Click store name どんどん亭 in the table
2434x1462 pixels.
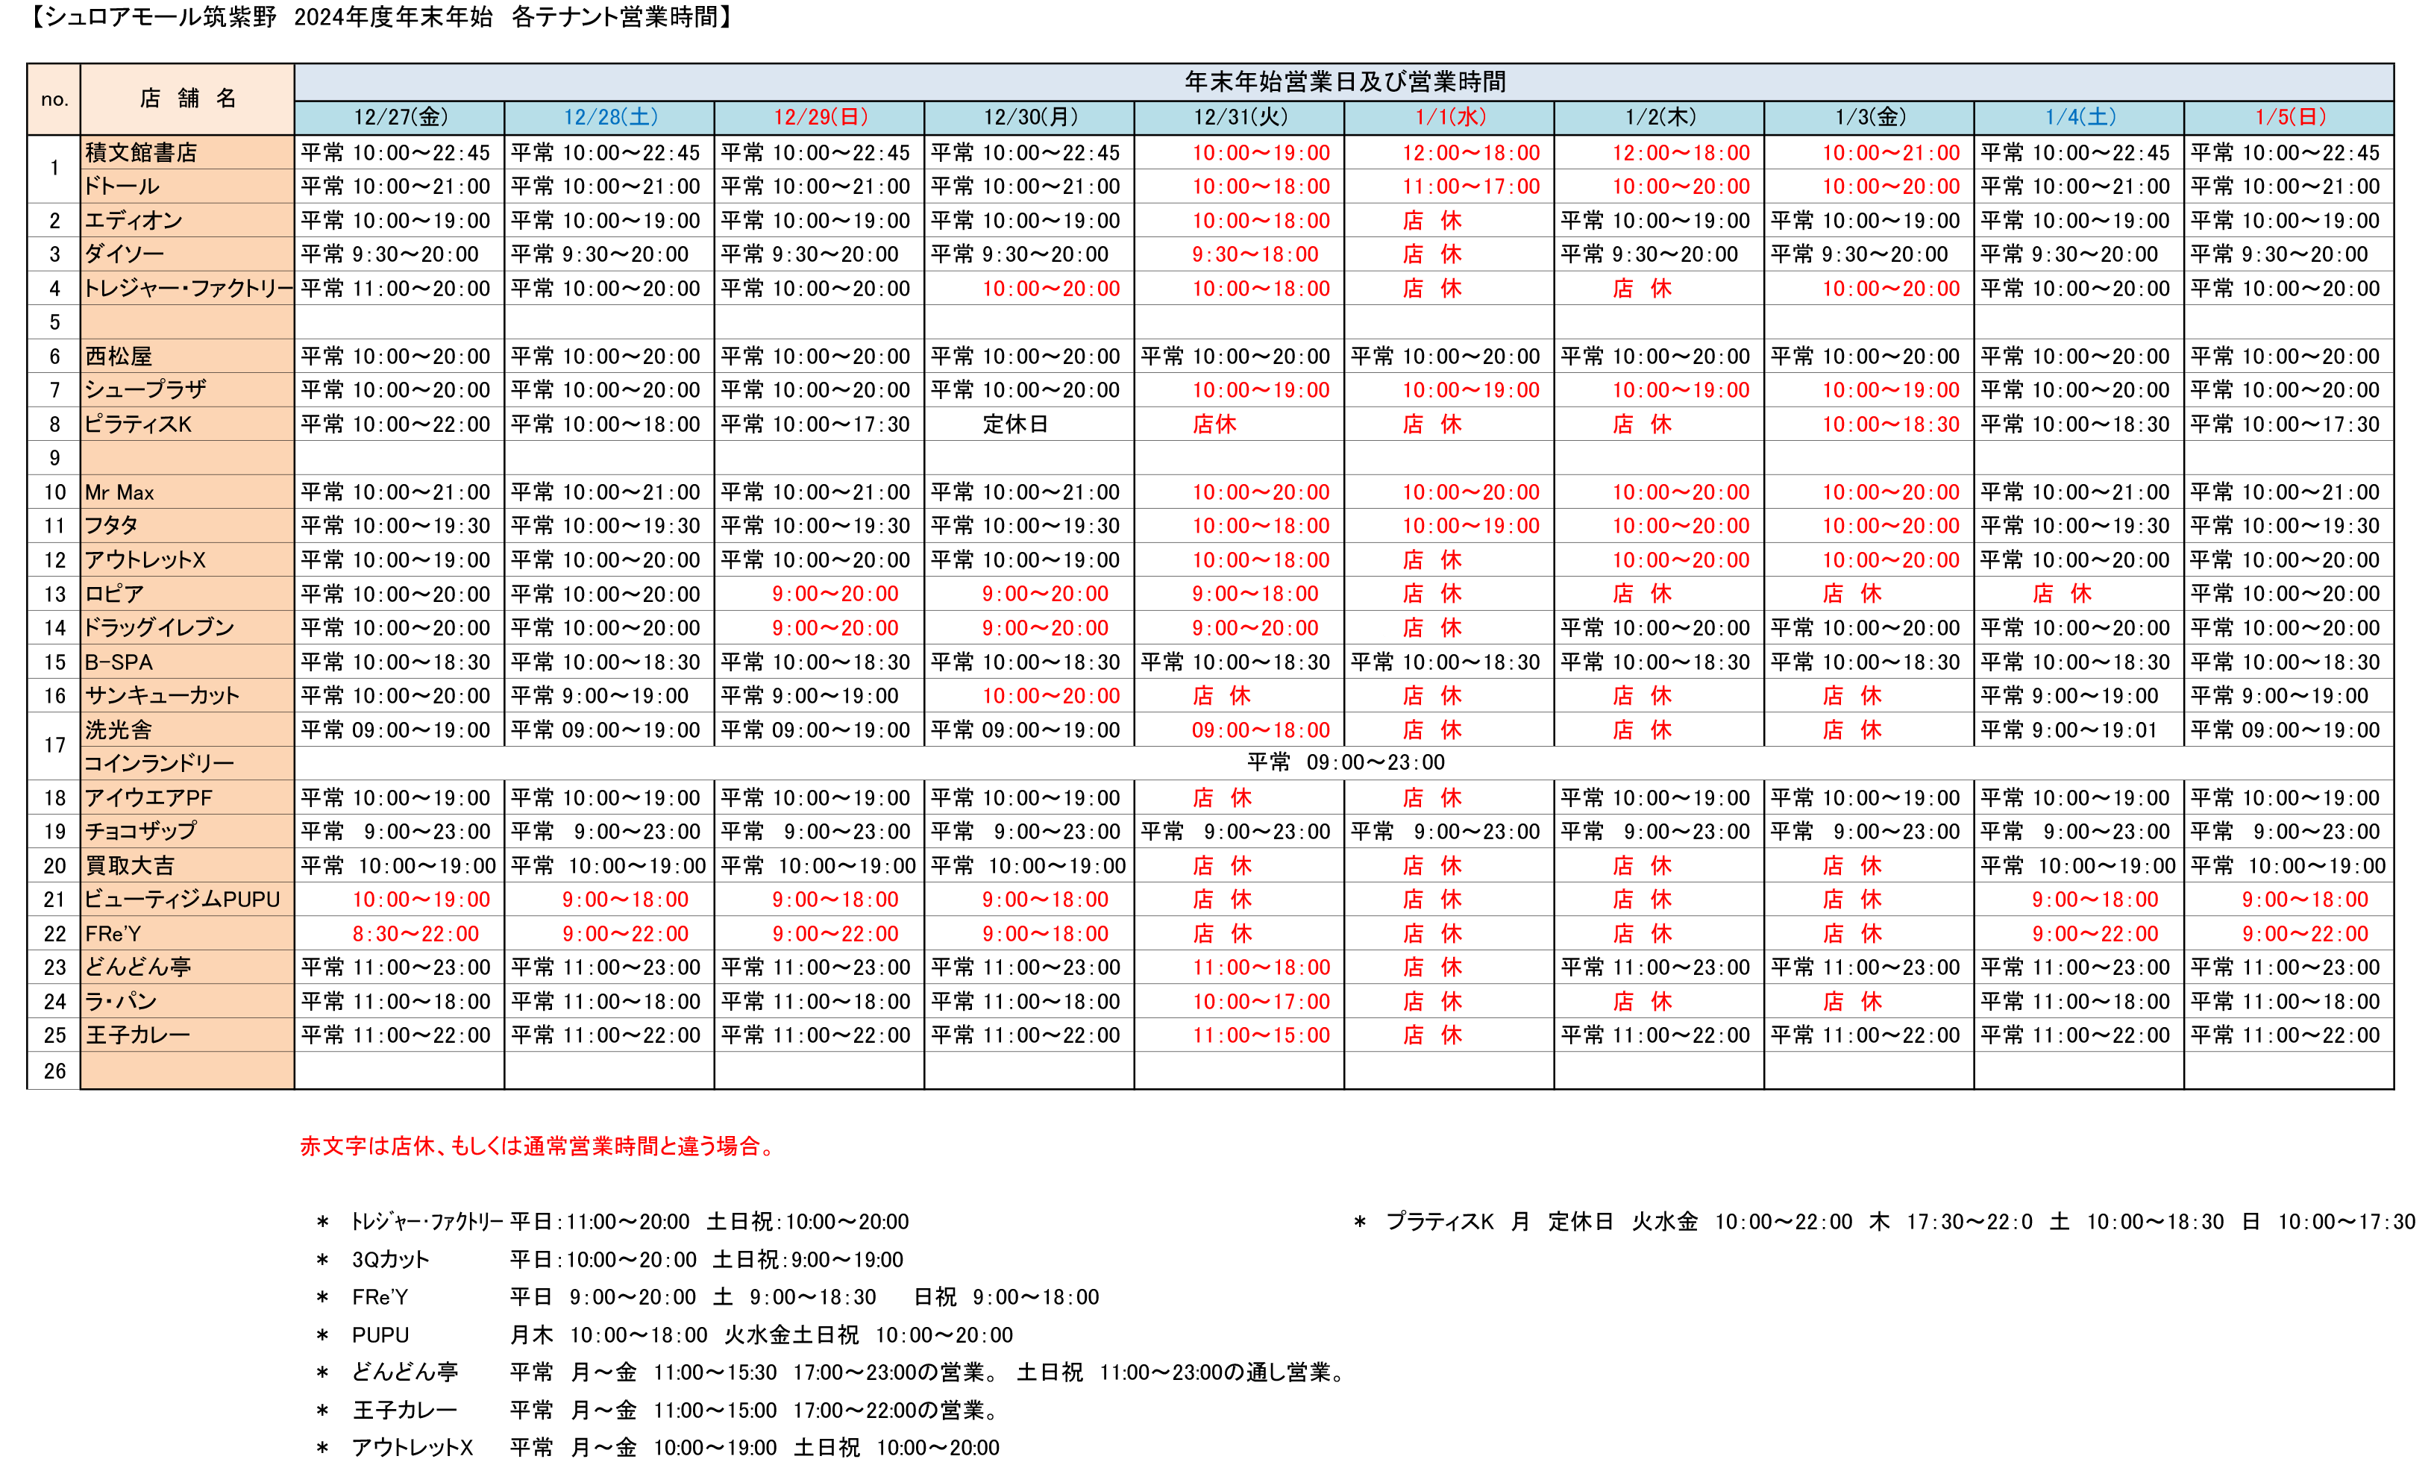pos(138,967)
